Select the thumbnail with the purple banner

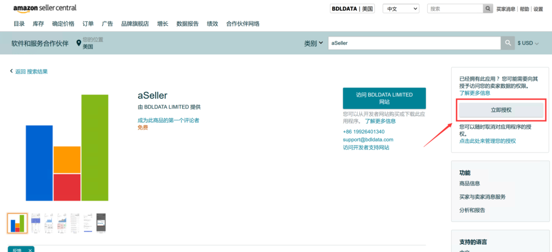[35, 223]
